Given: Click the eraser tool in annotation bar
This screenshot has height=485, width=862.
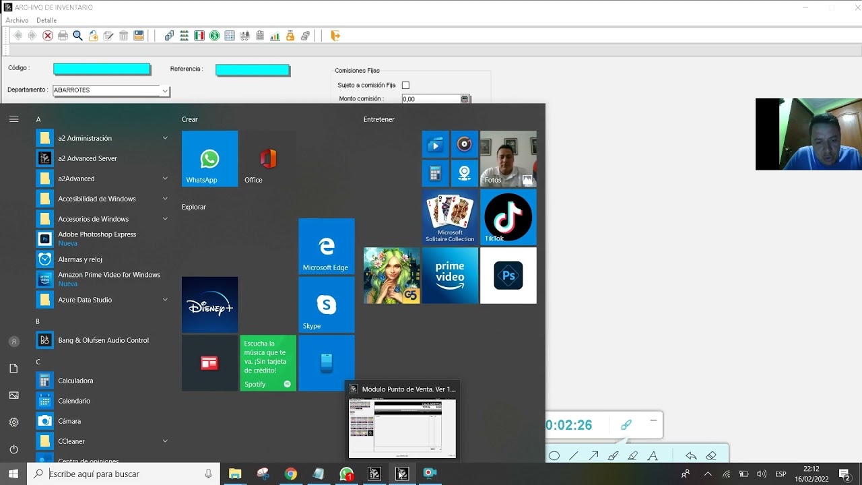Looking at the screenshot, I should point(711,456).
